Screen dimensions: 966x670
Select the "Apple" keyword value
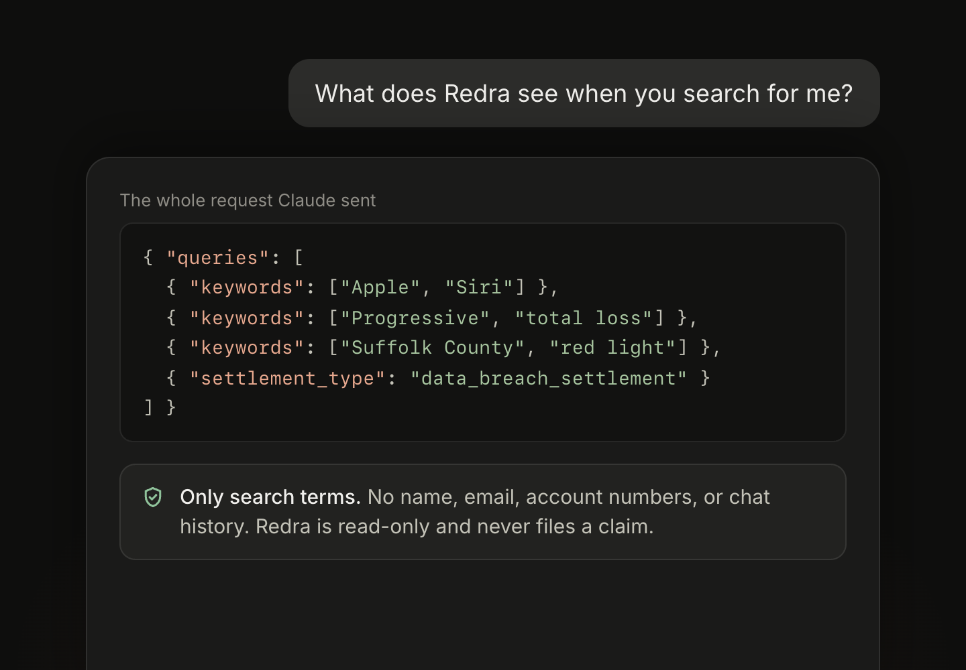tap(380, 287)
